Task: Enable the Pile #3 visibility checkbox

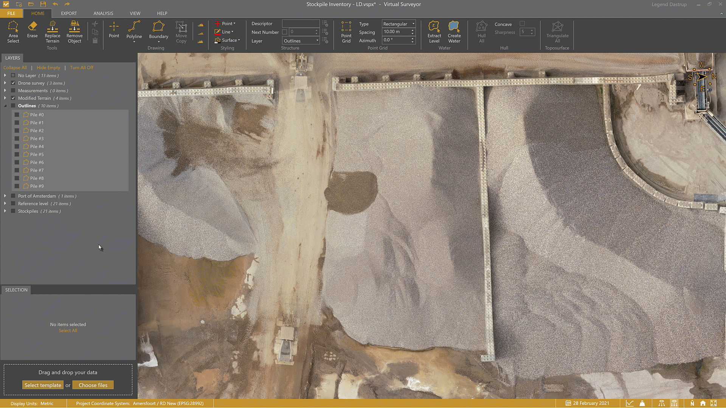Action: [17, 139]
